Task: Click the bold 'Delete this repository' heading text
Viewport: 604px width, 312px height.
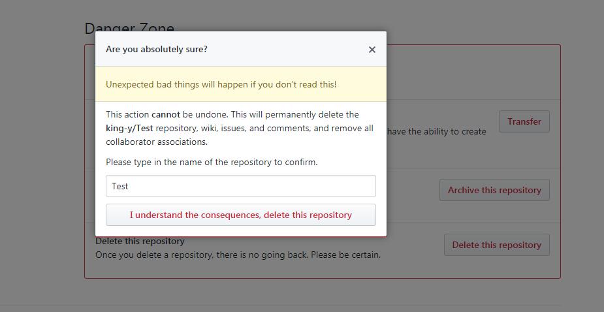Action: pos(140,242)
